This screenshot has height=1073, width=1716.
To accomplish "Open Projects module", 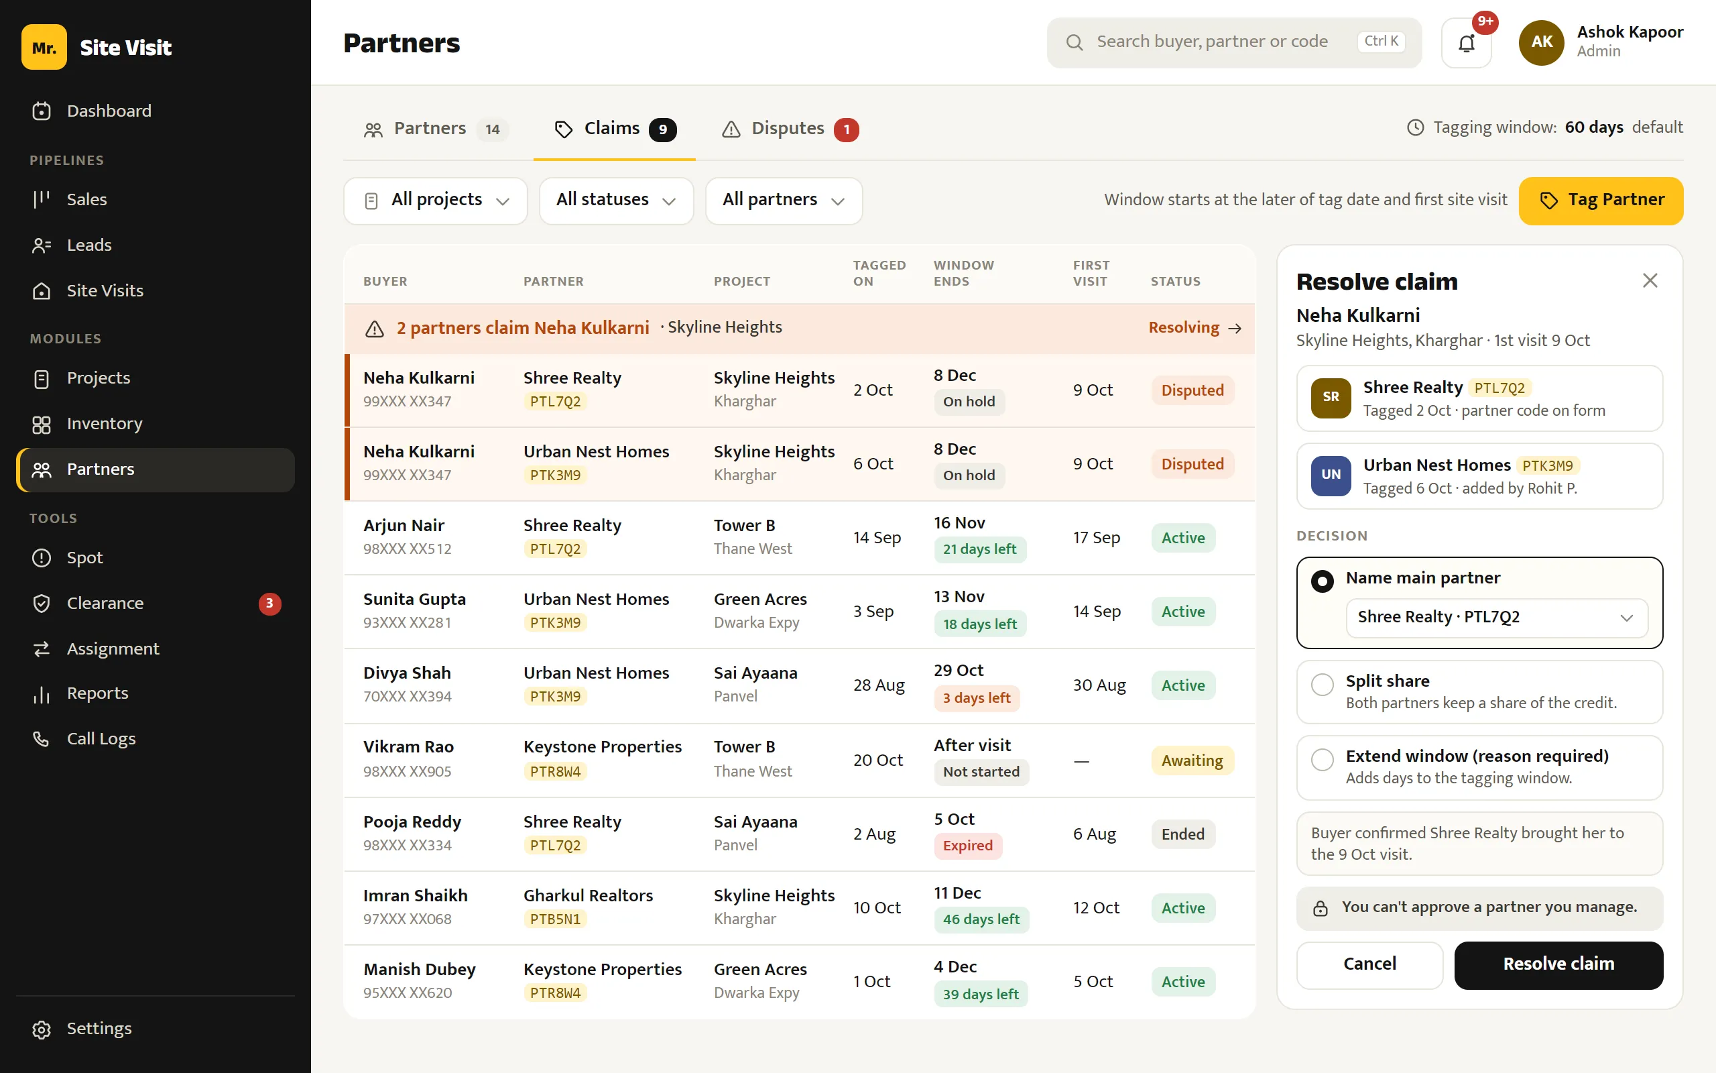I will click(x=156, y=378).
